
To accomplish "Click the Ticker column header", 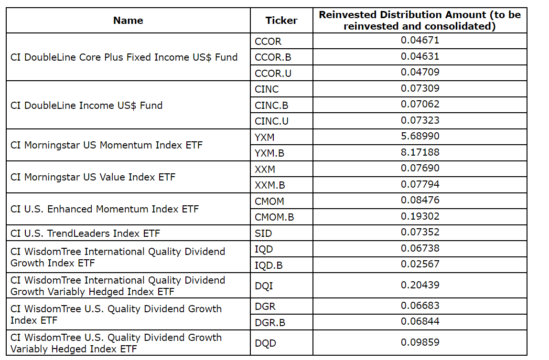I will point(281,21).
